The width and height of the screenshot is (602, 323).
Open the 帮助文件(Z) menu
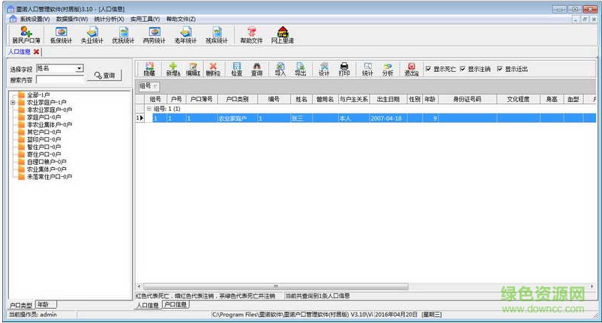tap(181, 19)
